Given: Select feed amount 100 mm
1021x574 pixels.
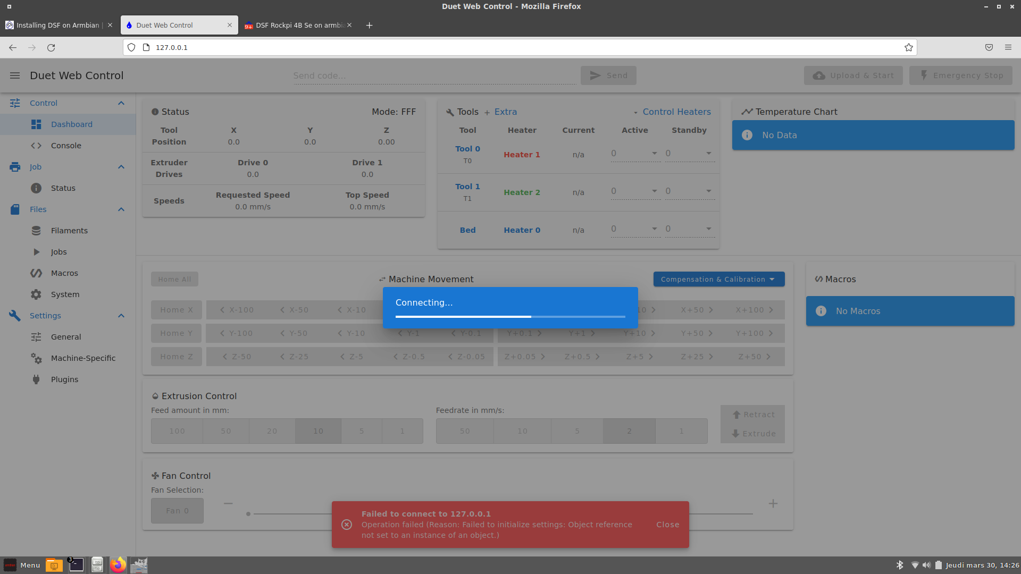Looking at the screenshot, I should click(177, 431).
